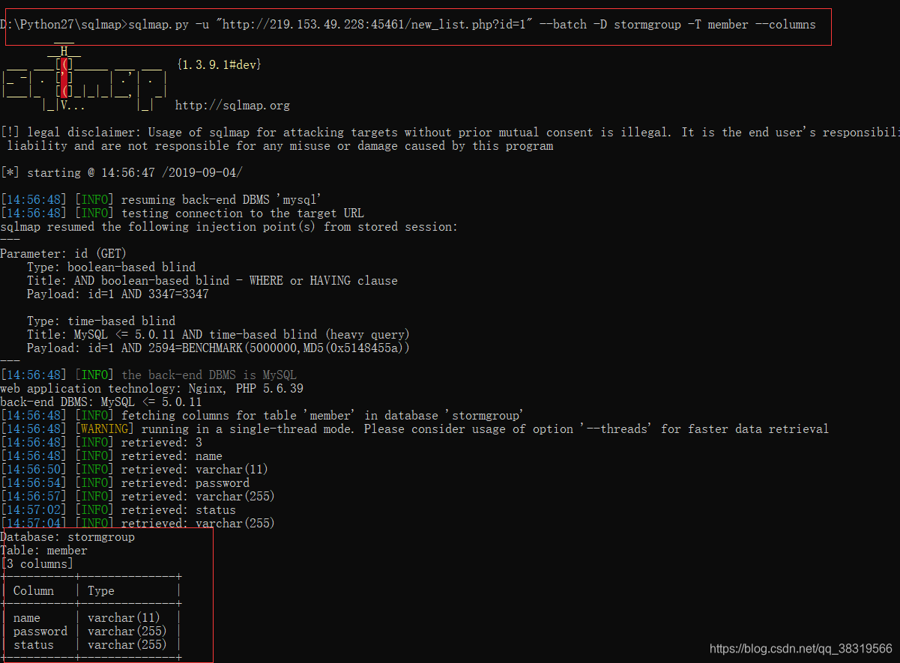Click the WARNING single-thread mode line
900x663 pixels.
point(414,429)
